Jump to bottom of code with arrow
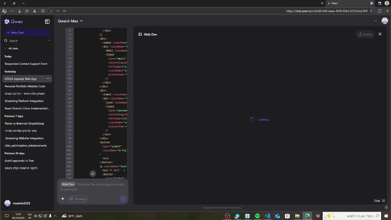The image size is (391, 220). tap(93, 174)
